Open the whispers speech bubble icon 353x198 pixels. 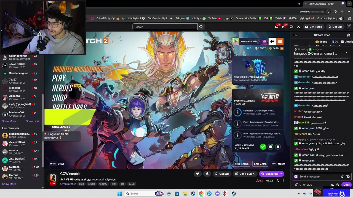291,27
